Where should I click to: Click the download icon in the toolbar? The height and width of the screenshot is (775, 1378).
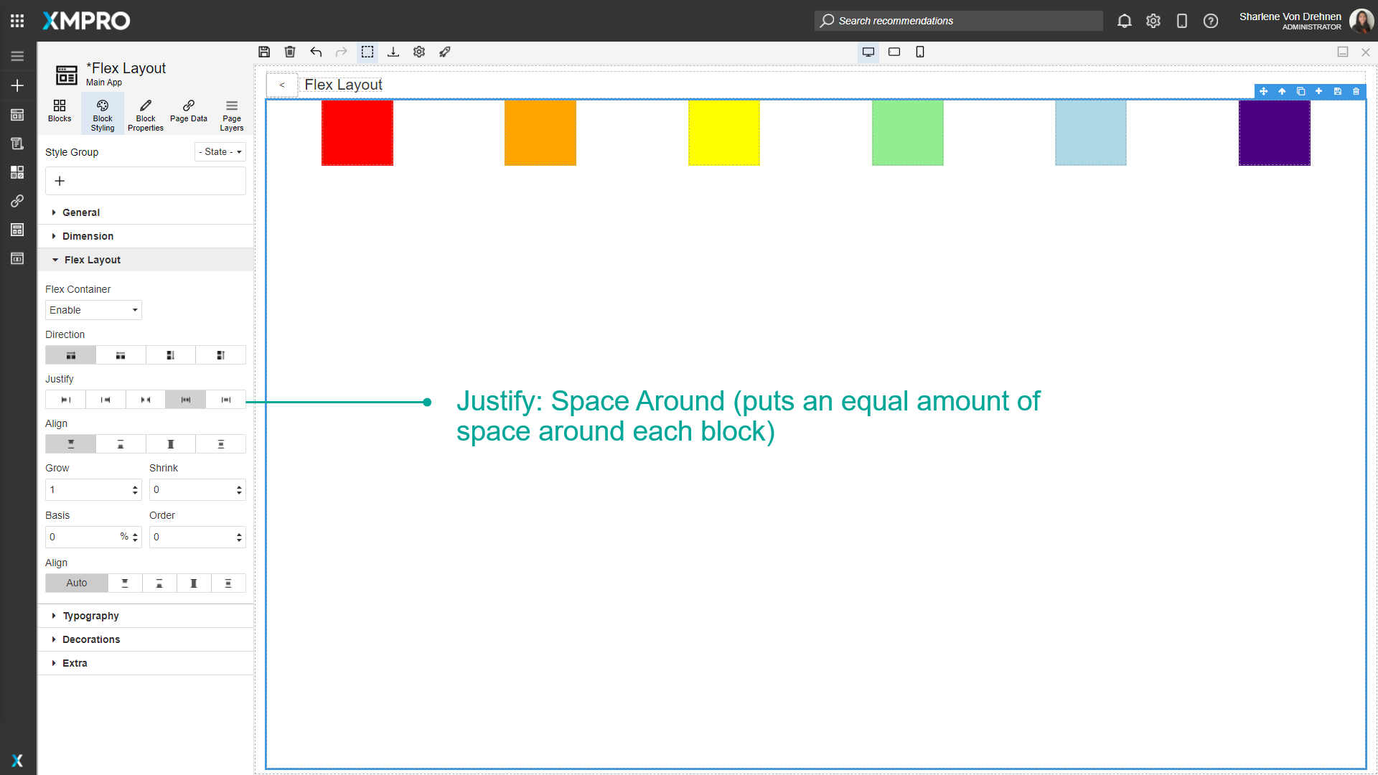[x=393, y=52]
